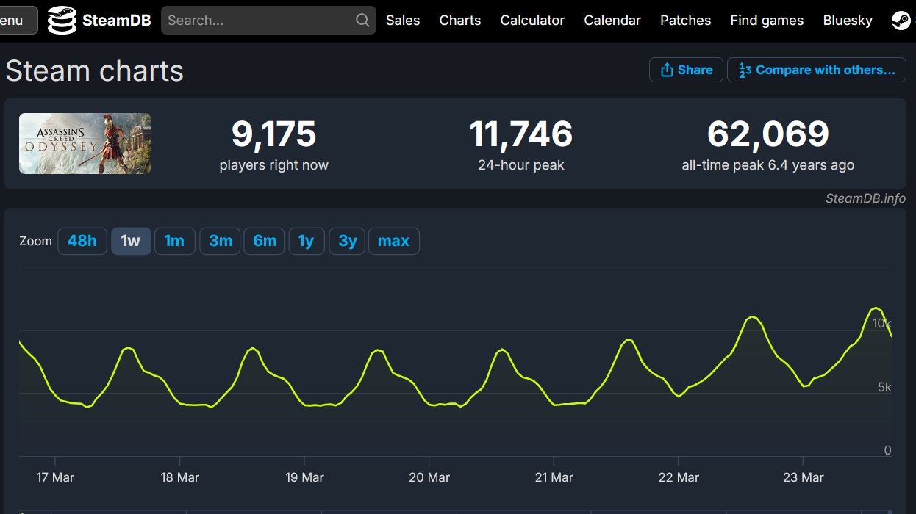Screen dimensions: 916x514
Task: Click the 62,069 all-time peak value
Action: click(768, 134)
